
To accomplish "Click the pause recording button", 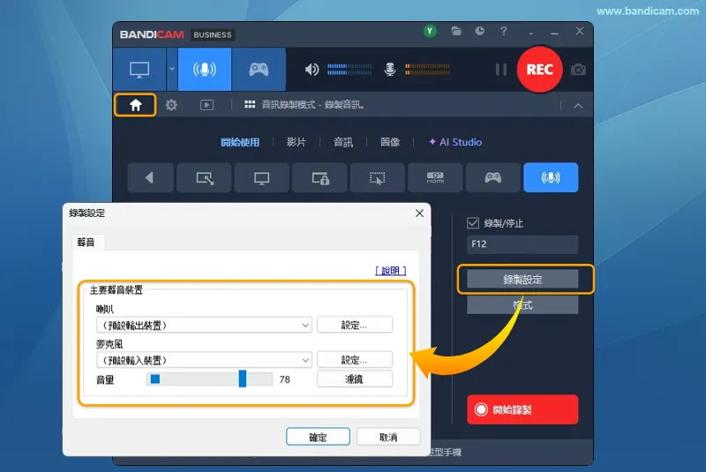I will tap(501, 70).
